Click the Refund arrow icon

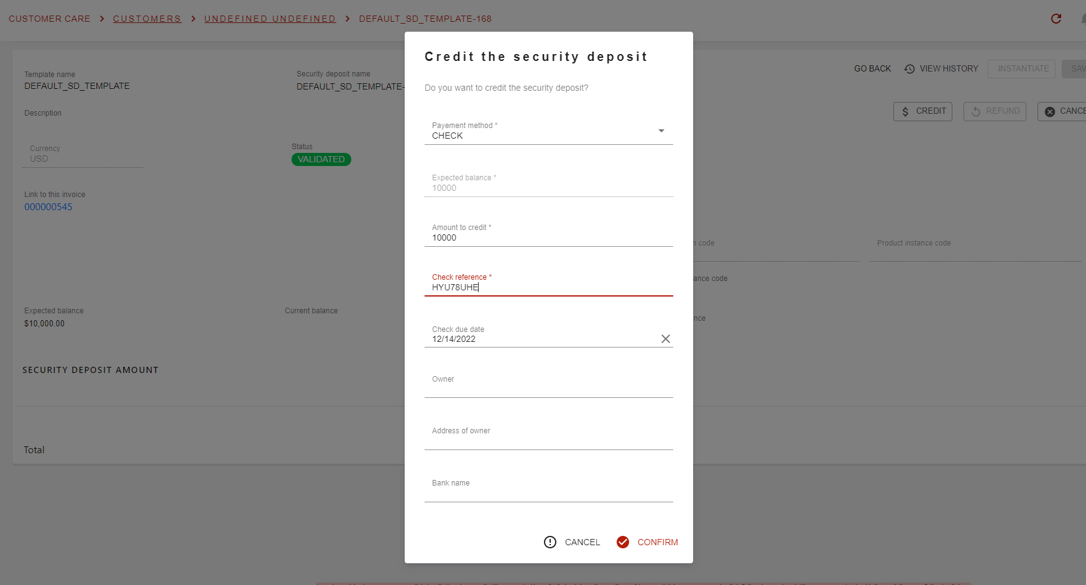click(x=976, y=111)
